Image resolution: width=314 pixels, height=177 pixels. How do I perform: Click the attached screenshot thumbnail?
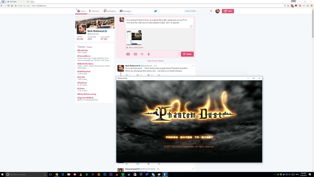(134, 38)
